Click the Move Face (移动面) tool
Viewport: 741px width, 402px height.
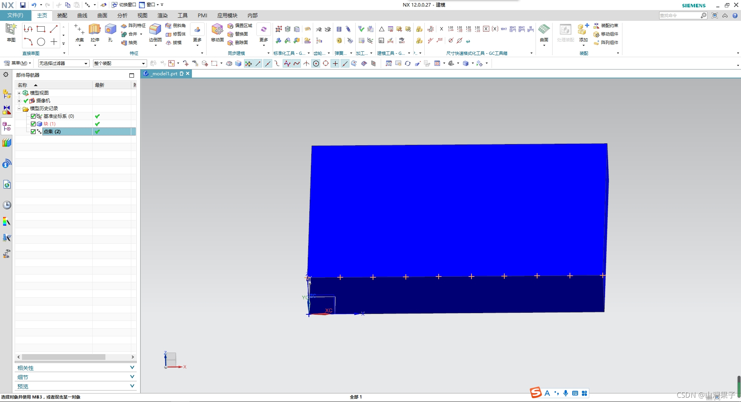tap(217, 32)
